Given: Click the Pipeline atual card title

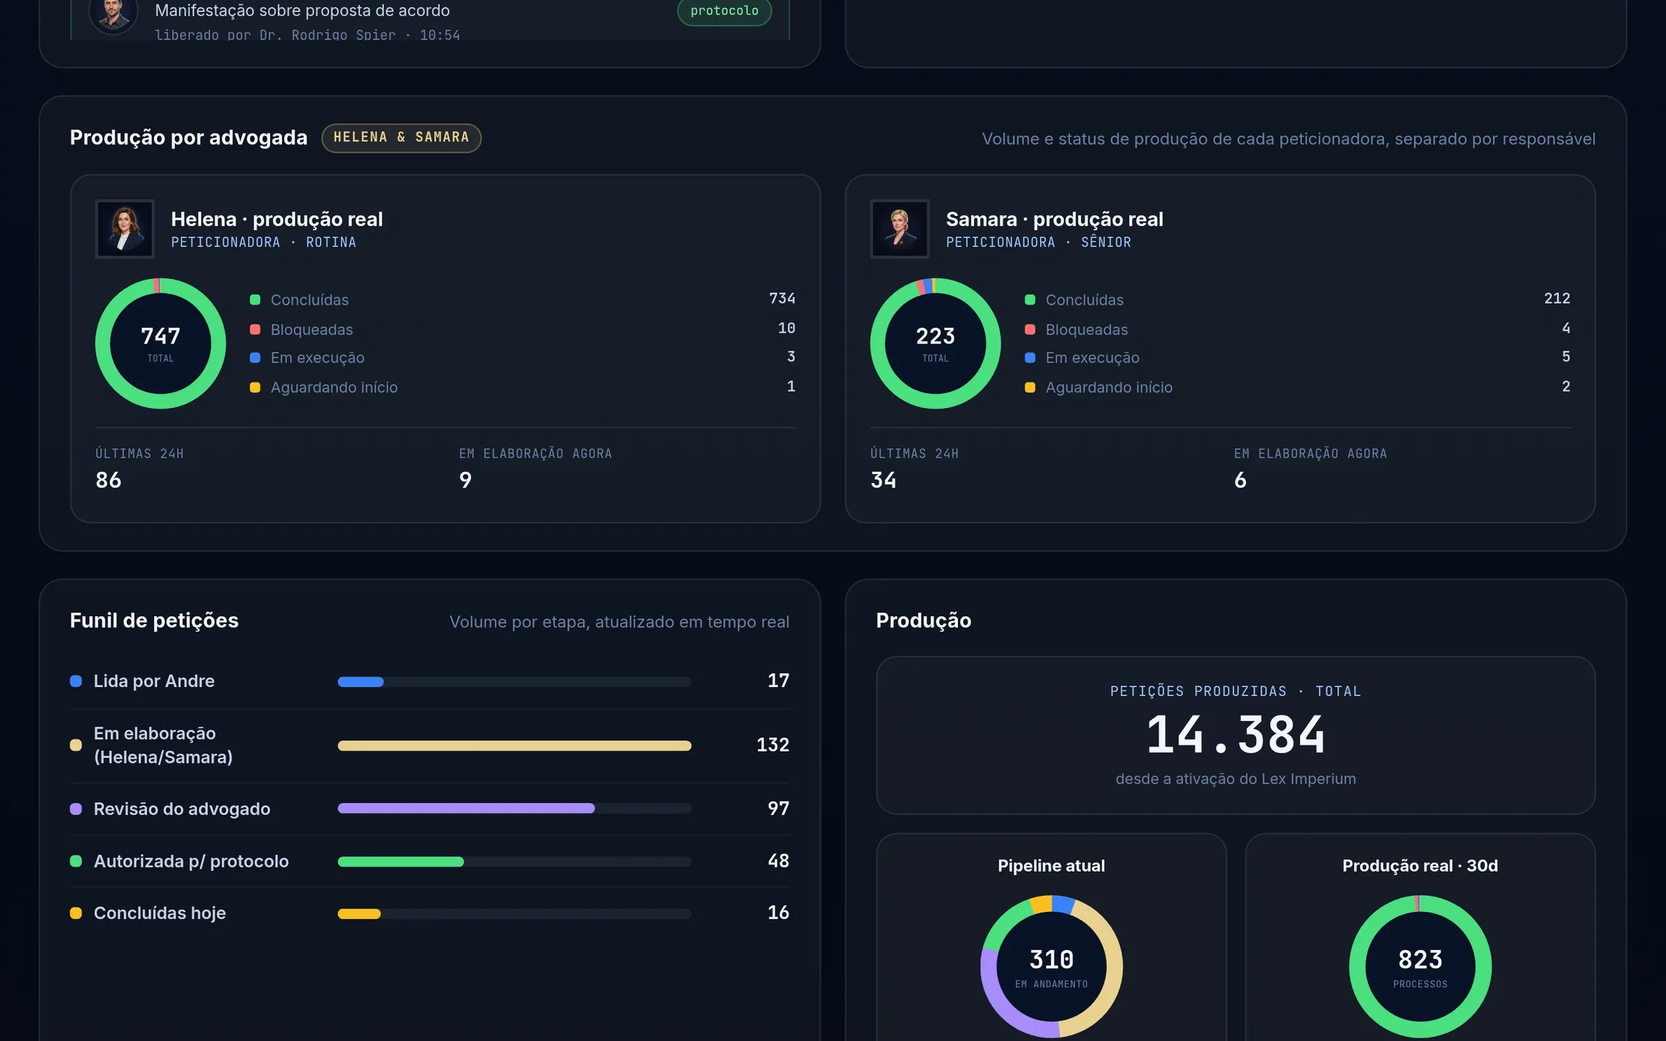Looking at the screenshot, I should point(1051,865).
